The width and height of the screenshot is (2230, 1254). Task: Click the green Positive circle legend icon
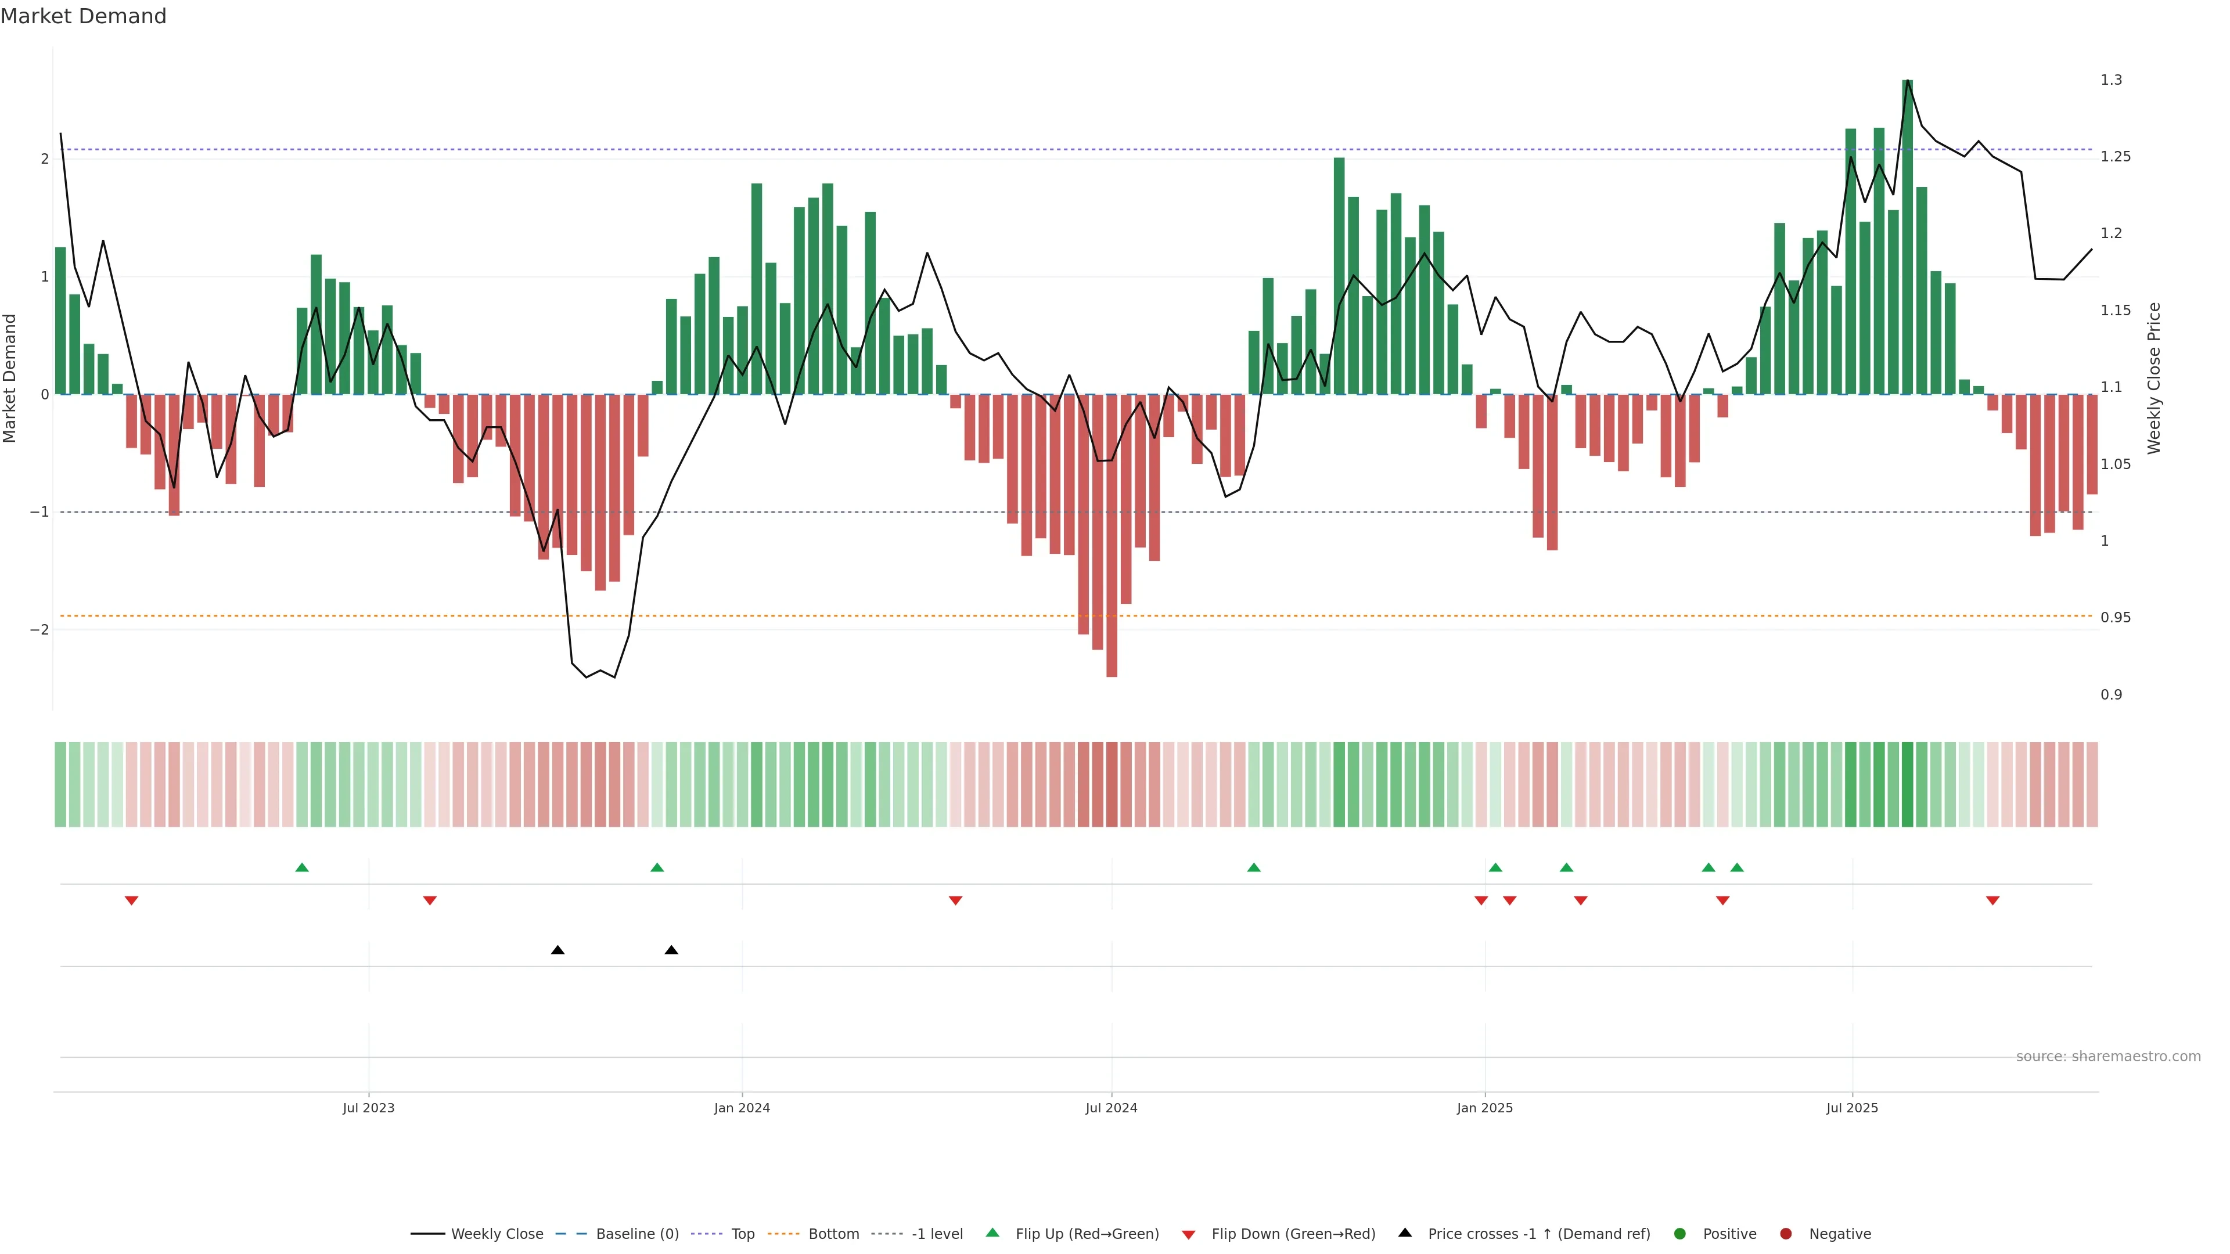tap(1680, 1233)
